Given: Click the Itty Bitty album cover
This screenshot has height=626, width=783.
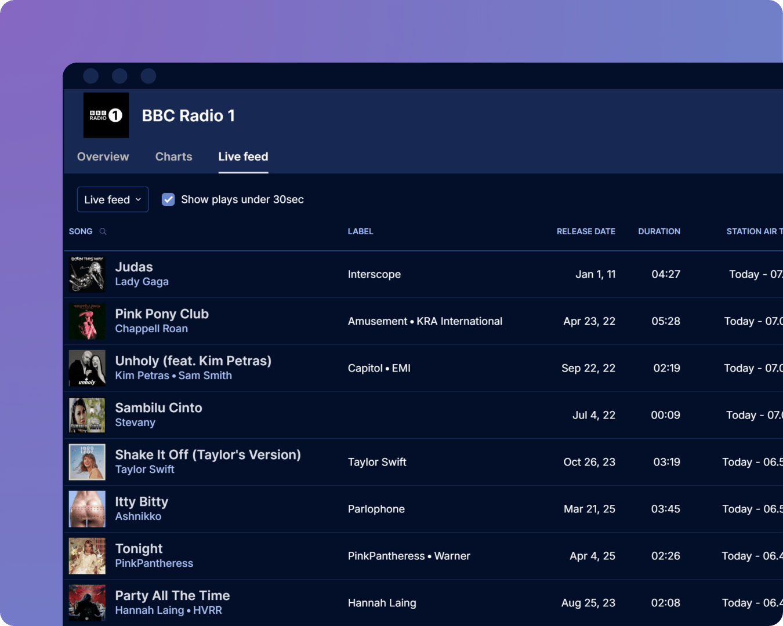Looking at the screenshot, I should 86,508.
